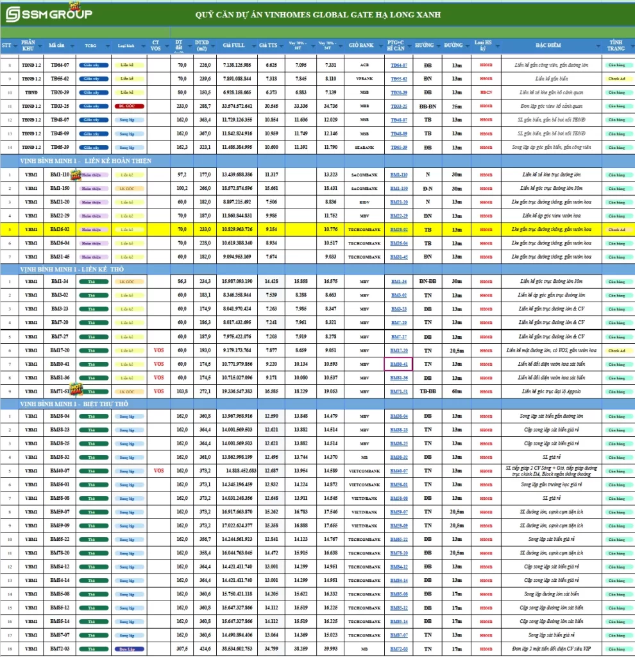Click the VOS cell in BM17-20 row

[x=159, y=350]
